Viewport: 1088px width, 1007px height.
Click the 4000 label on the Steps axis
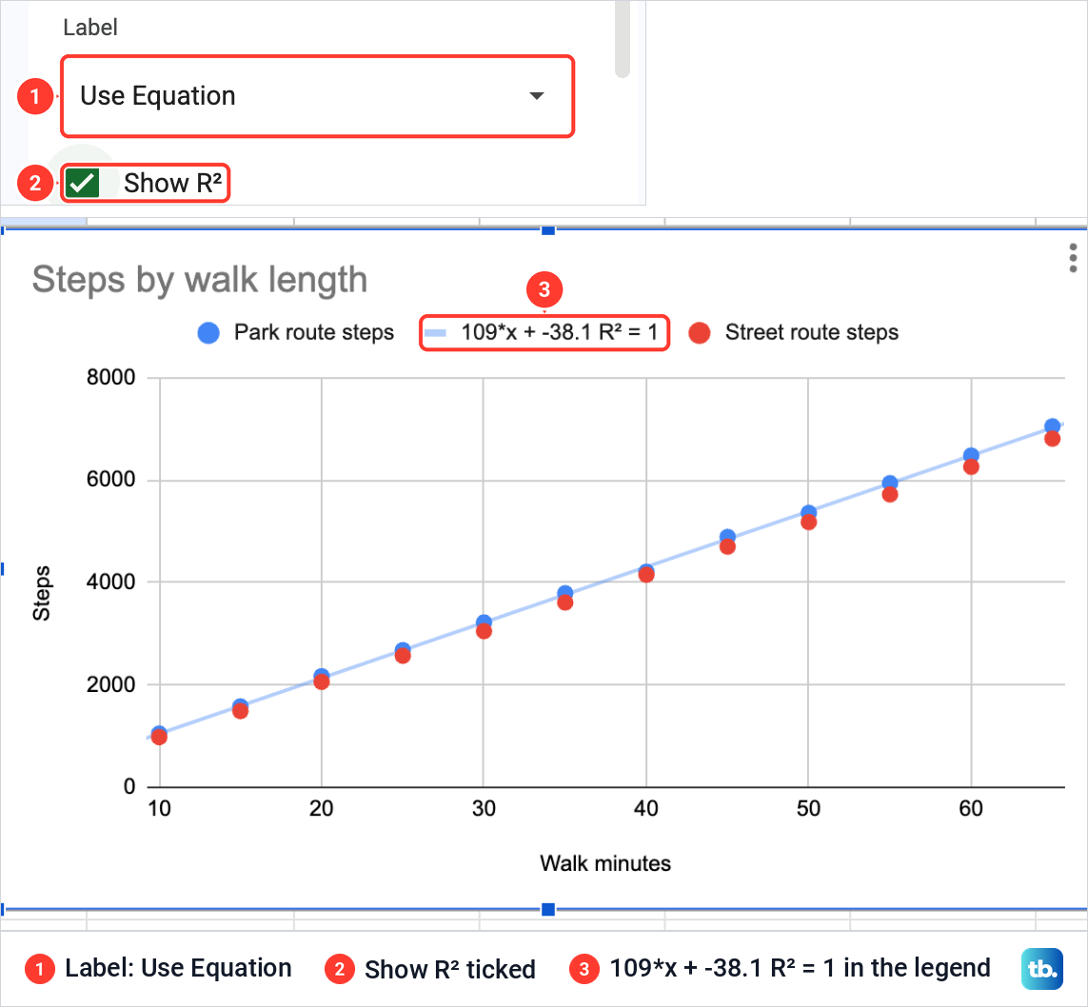pyautogui.click(x=111, y=582)
